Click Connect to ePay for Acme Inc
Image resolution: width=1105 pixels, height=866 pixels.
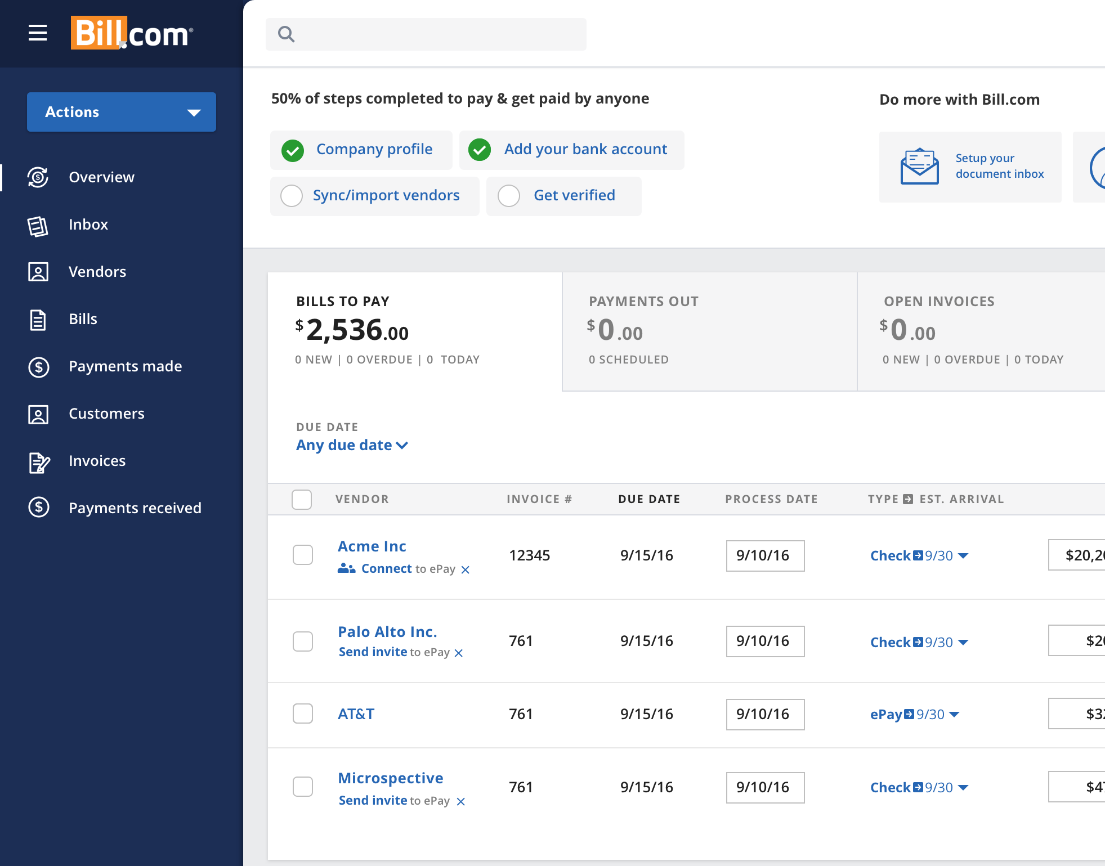(x=386, y=569)
